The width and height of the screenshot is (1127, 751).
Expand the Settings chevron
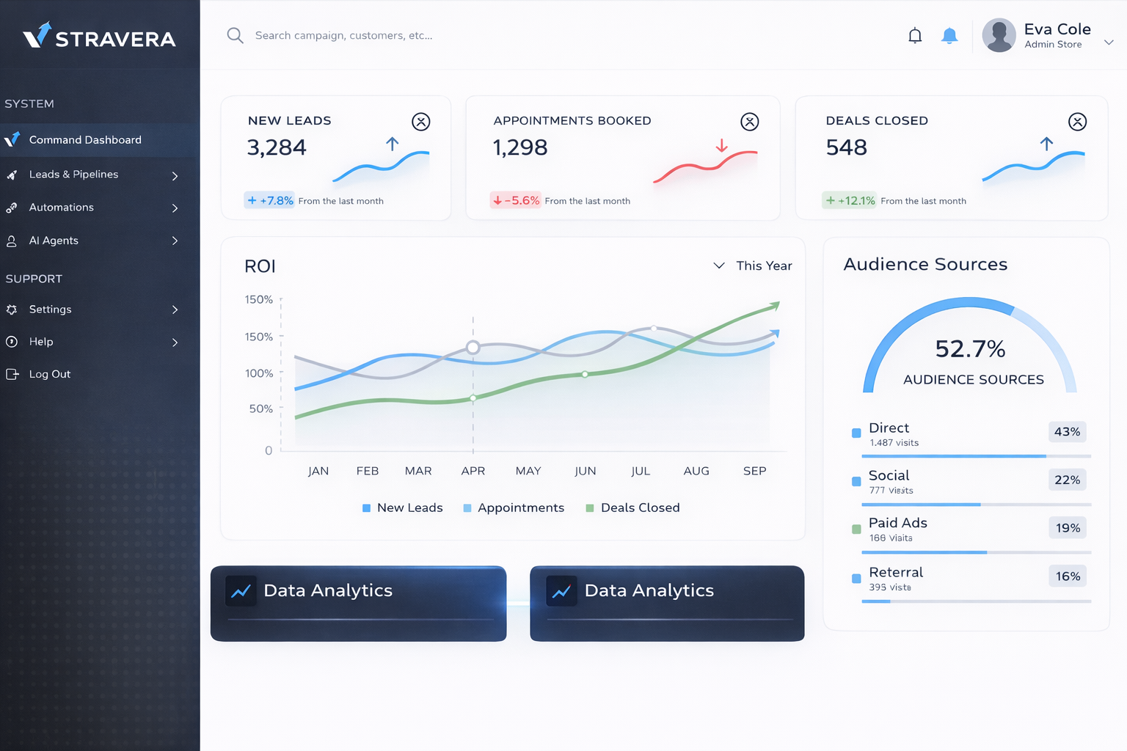[x=175, y=309]
